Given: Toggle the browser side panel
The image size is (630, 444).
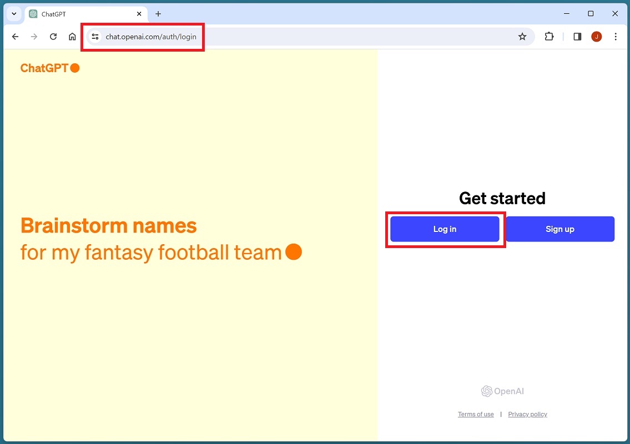Looking at the screenshot, I should click(x=577, y=37).
